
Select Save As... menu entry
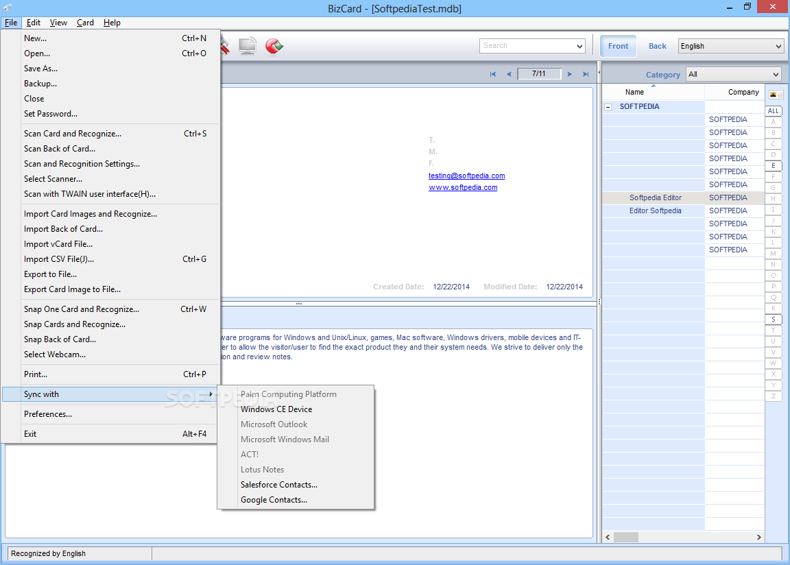(110, 69)
